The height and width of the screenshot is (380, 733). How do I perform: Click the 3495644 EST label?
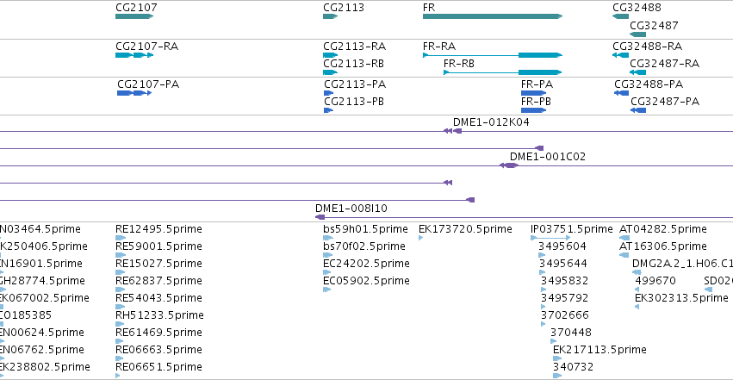(563, 264)
